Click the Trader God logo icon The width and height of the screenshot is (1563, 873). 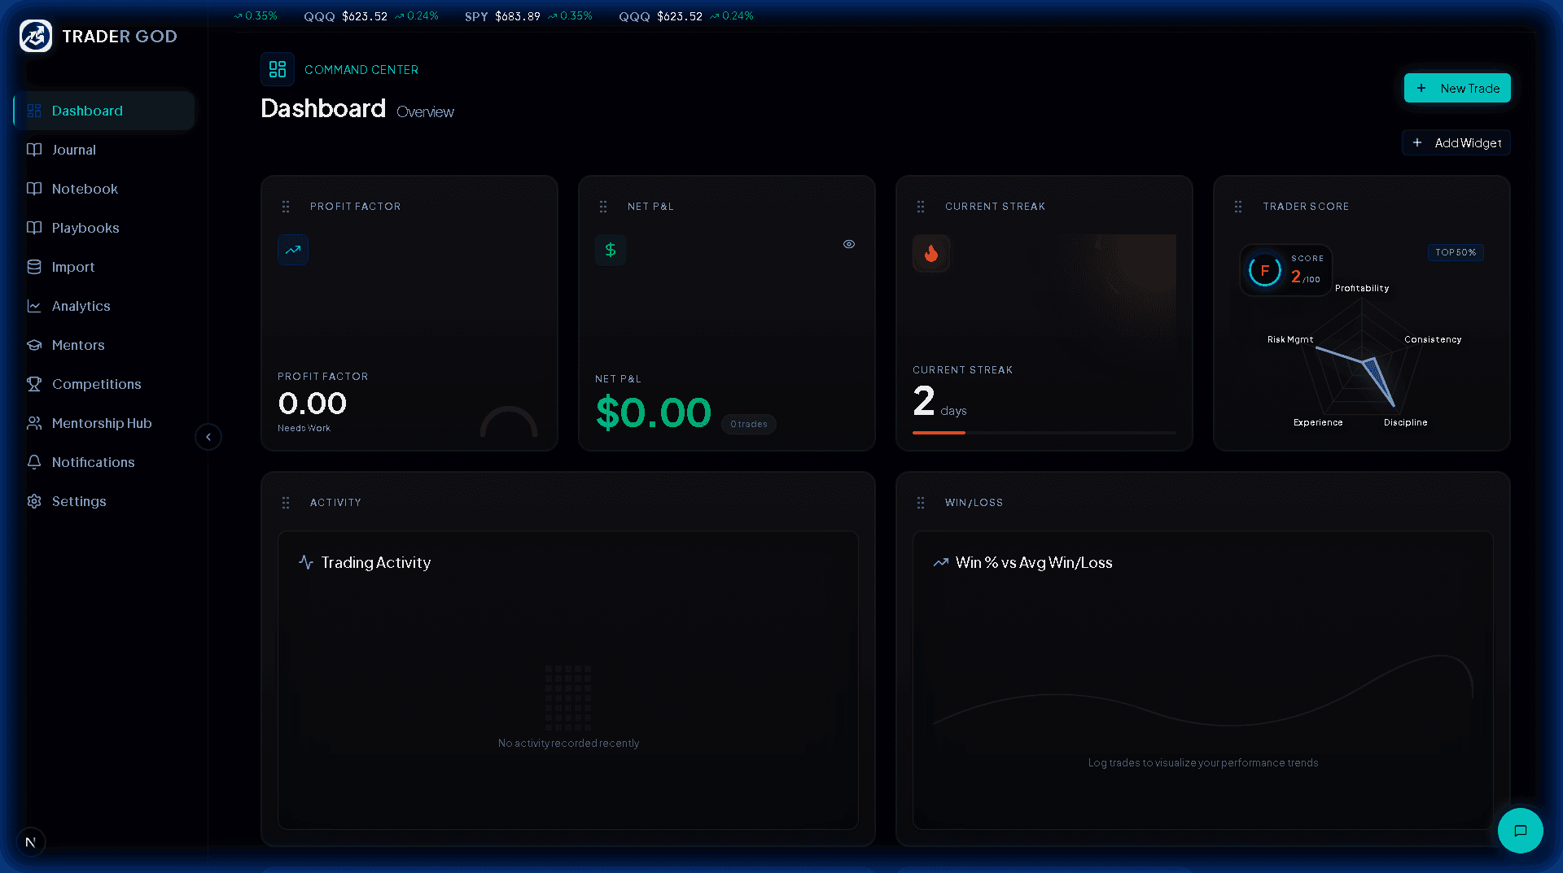(36, 37)
